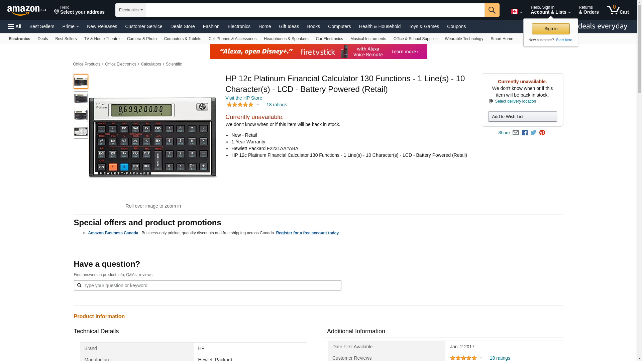The height and width of the screenshot is (361, 642).
Task: Add the calculator to Wish List
Action: 522,117
